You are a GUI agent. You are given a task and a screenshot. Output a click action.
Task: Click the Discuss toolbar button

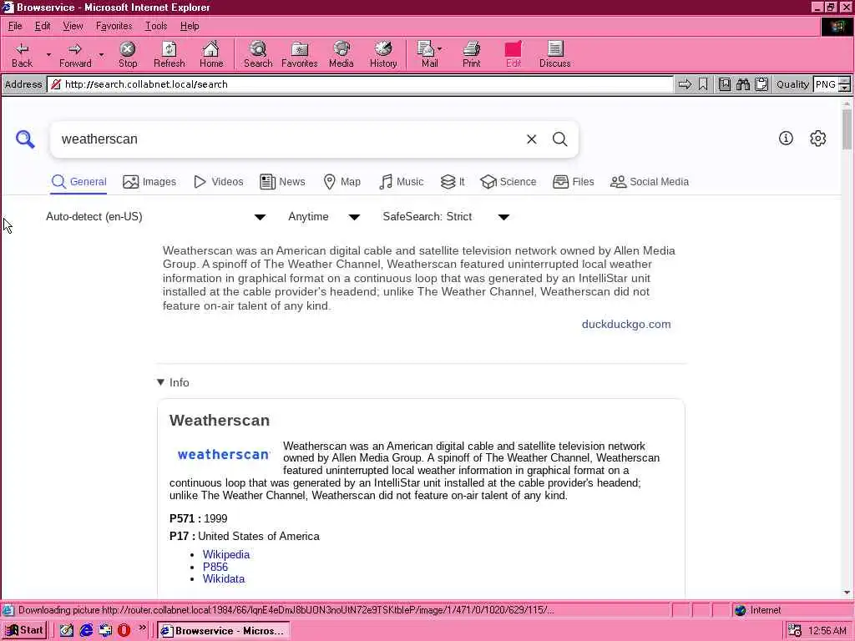[555, 54]
